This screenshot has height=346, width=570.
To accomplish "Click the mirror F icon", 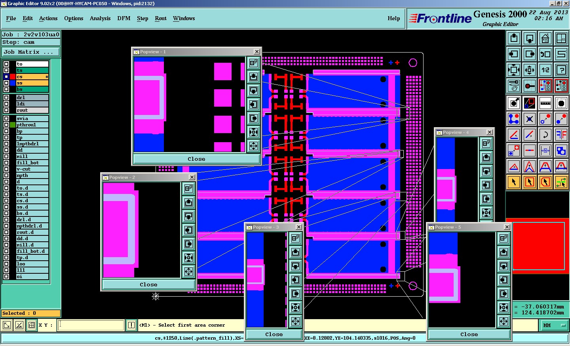I will point(561,135).
